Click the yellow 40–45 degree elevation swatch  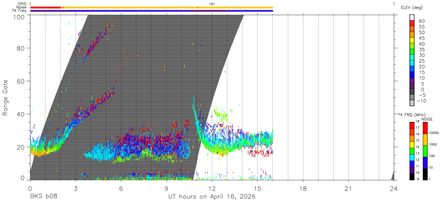412,41
